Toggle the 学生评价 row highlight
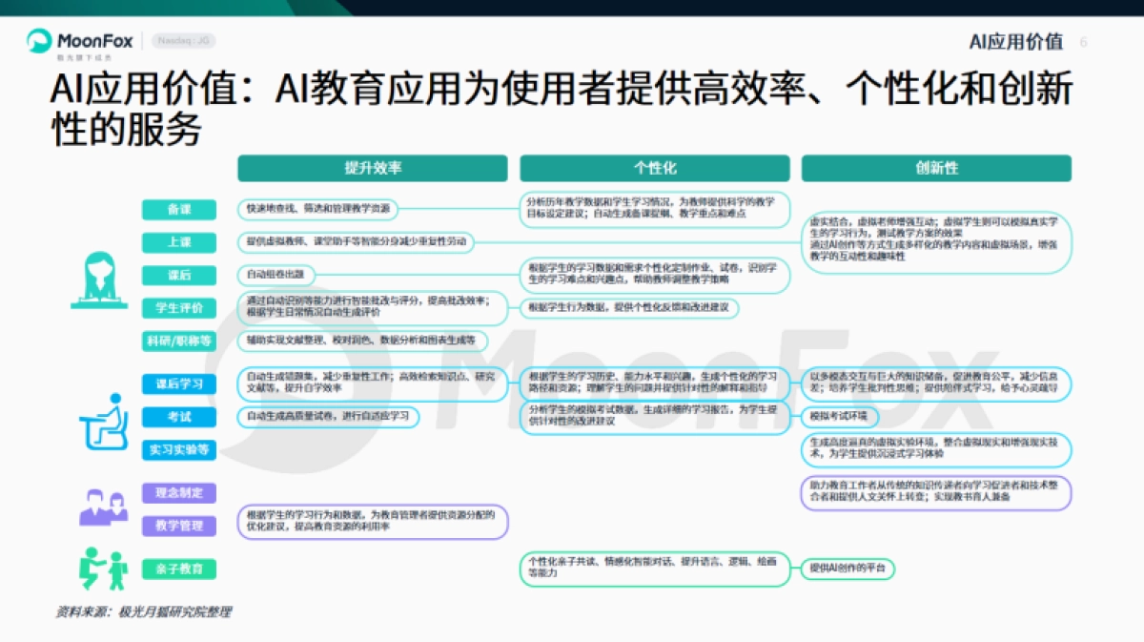This screenshot has width=1144, height=642. (181, 307)
